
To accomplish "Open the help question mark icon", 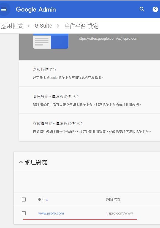I will [x=155, y=9].
